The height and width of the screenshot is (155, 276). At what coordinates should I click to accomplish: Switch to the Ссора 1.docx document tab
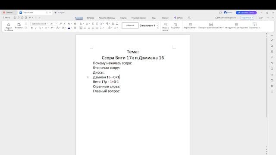[x=35, y=12]
